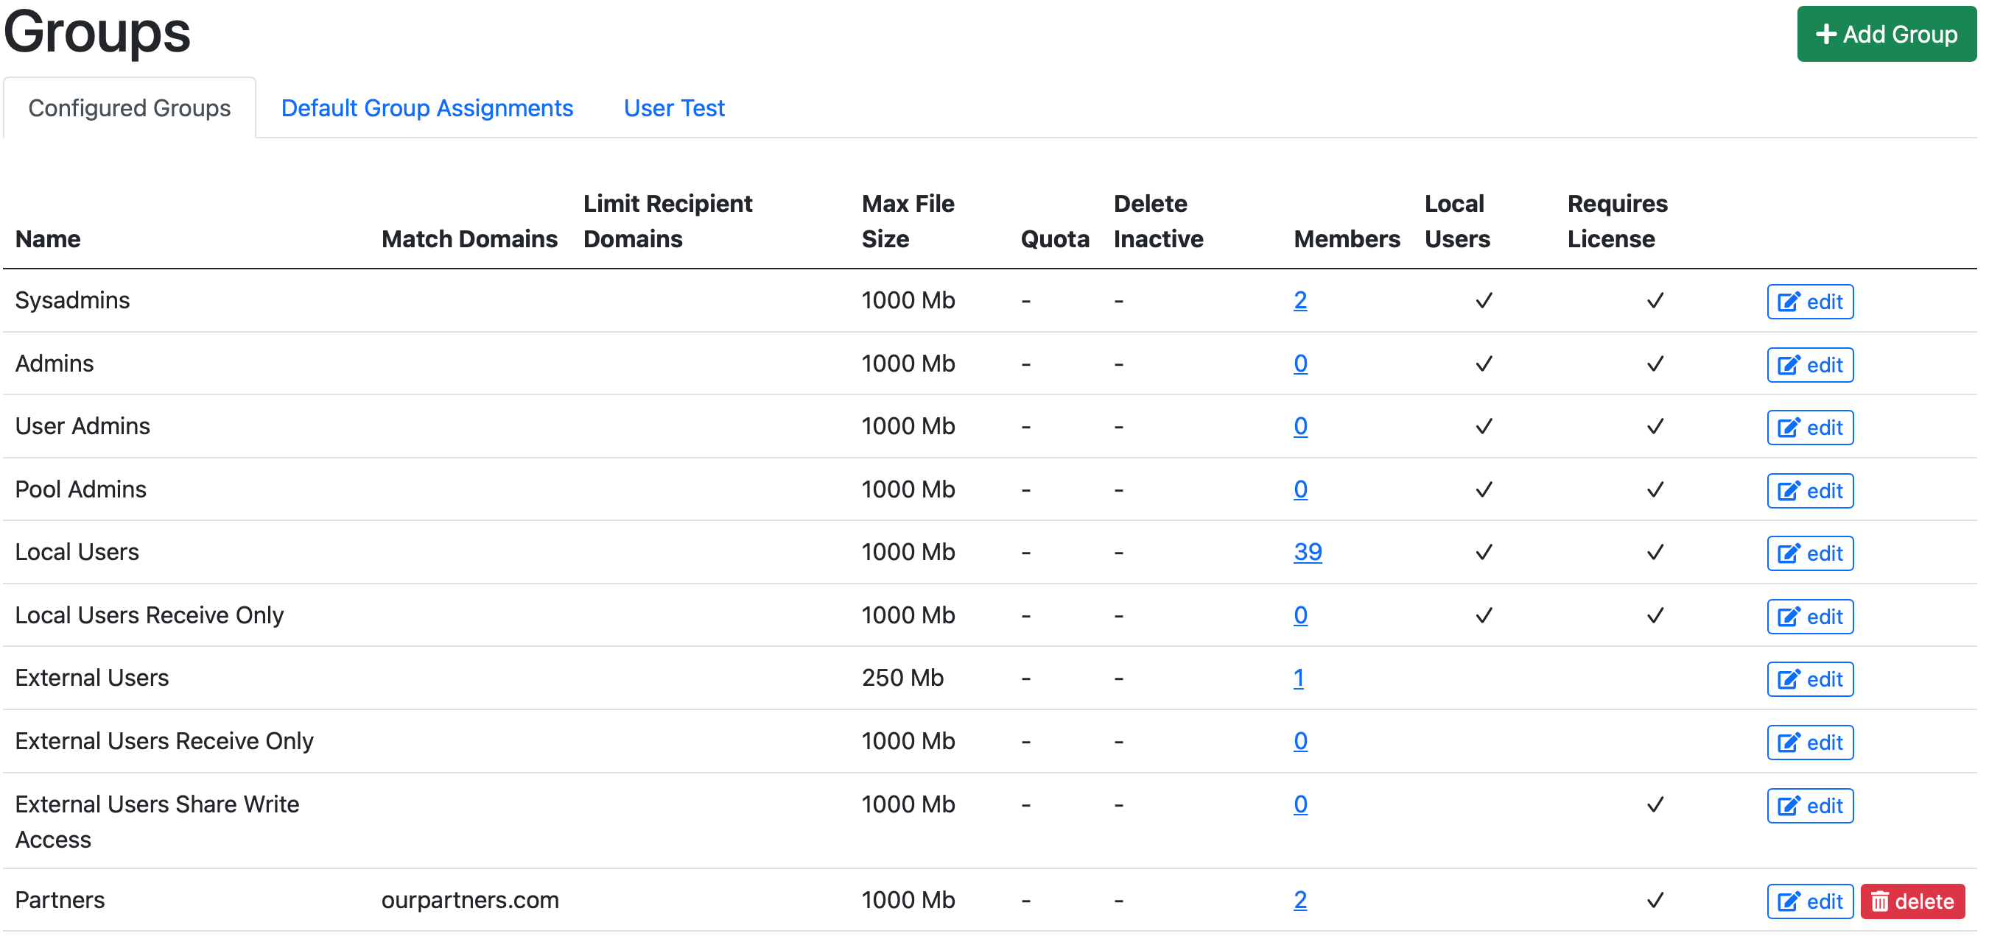Delete the Partners group
Viewport: 1989px width, 939px height.
pos(1912,901)
